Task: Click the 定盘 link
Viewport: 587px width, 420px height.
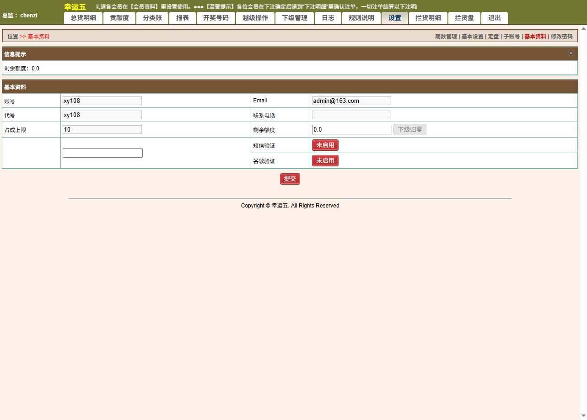Action: click(x=493, y=37)
